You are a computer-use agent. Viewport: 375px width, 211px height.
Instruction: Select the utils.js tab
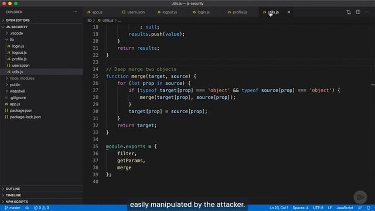(x=273, y=12)
